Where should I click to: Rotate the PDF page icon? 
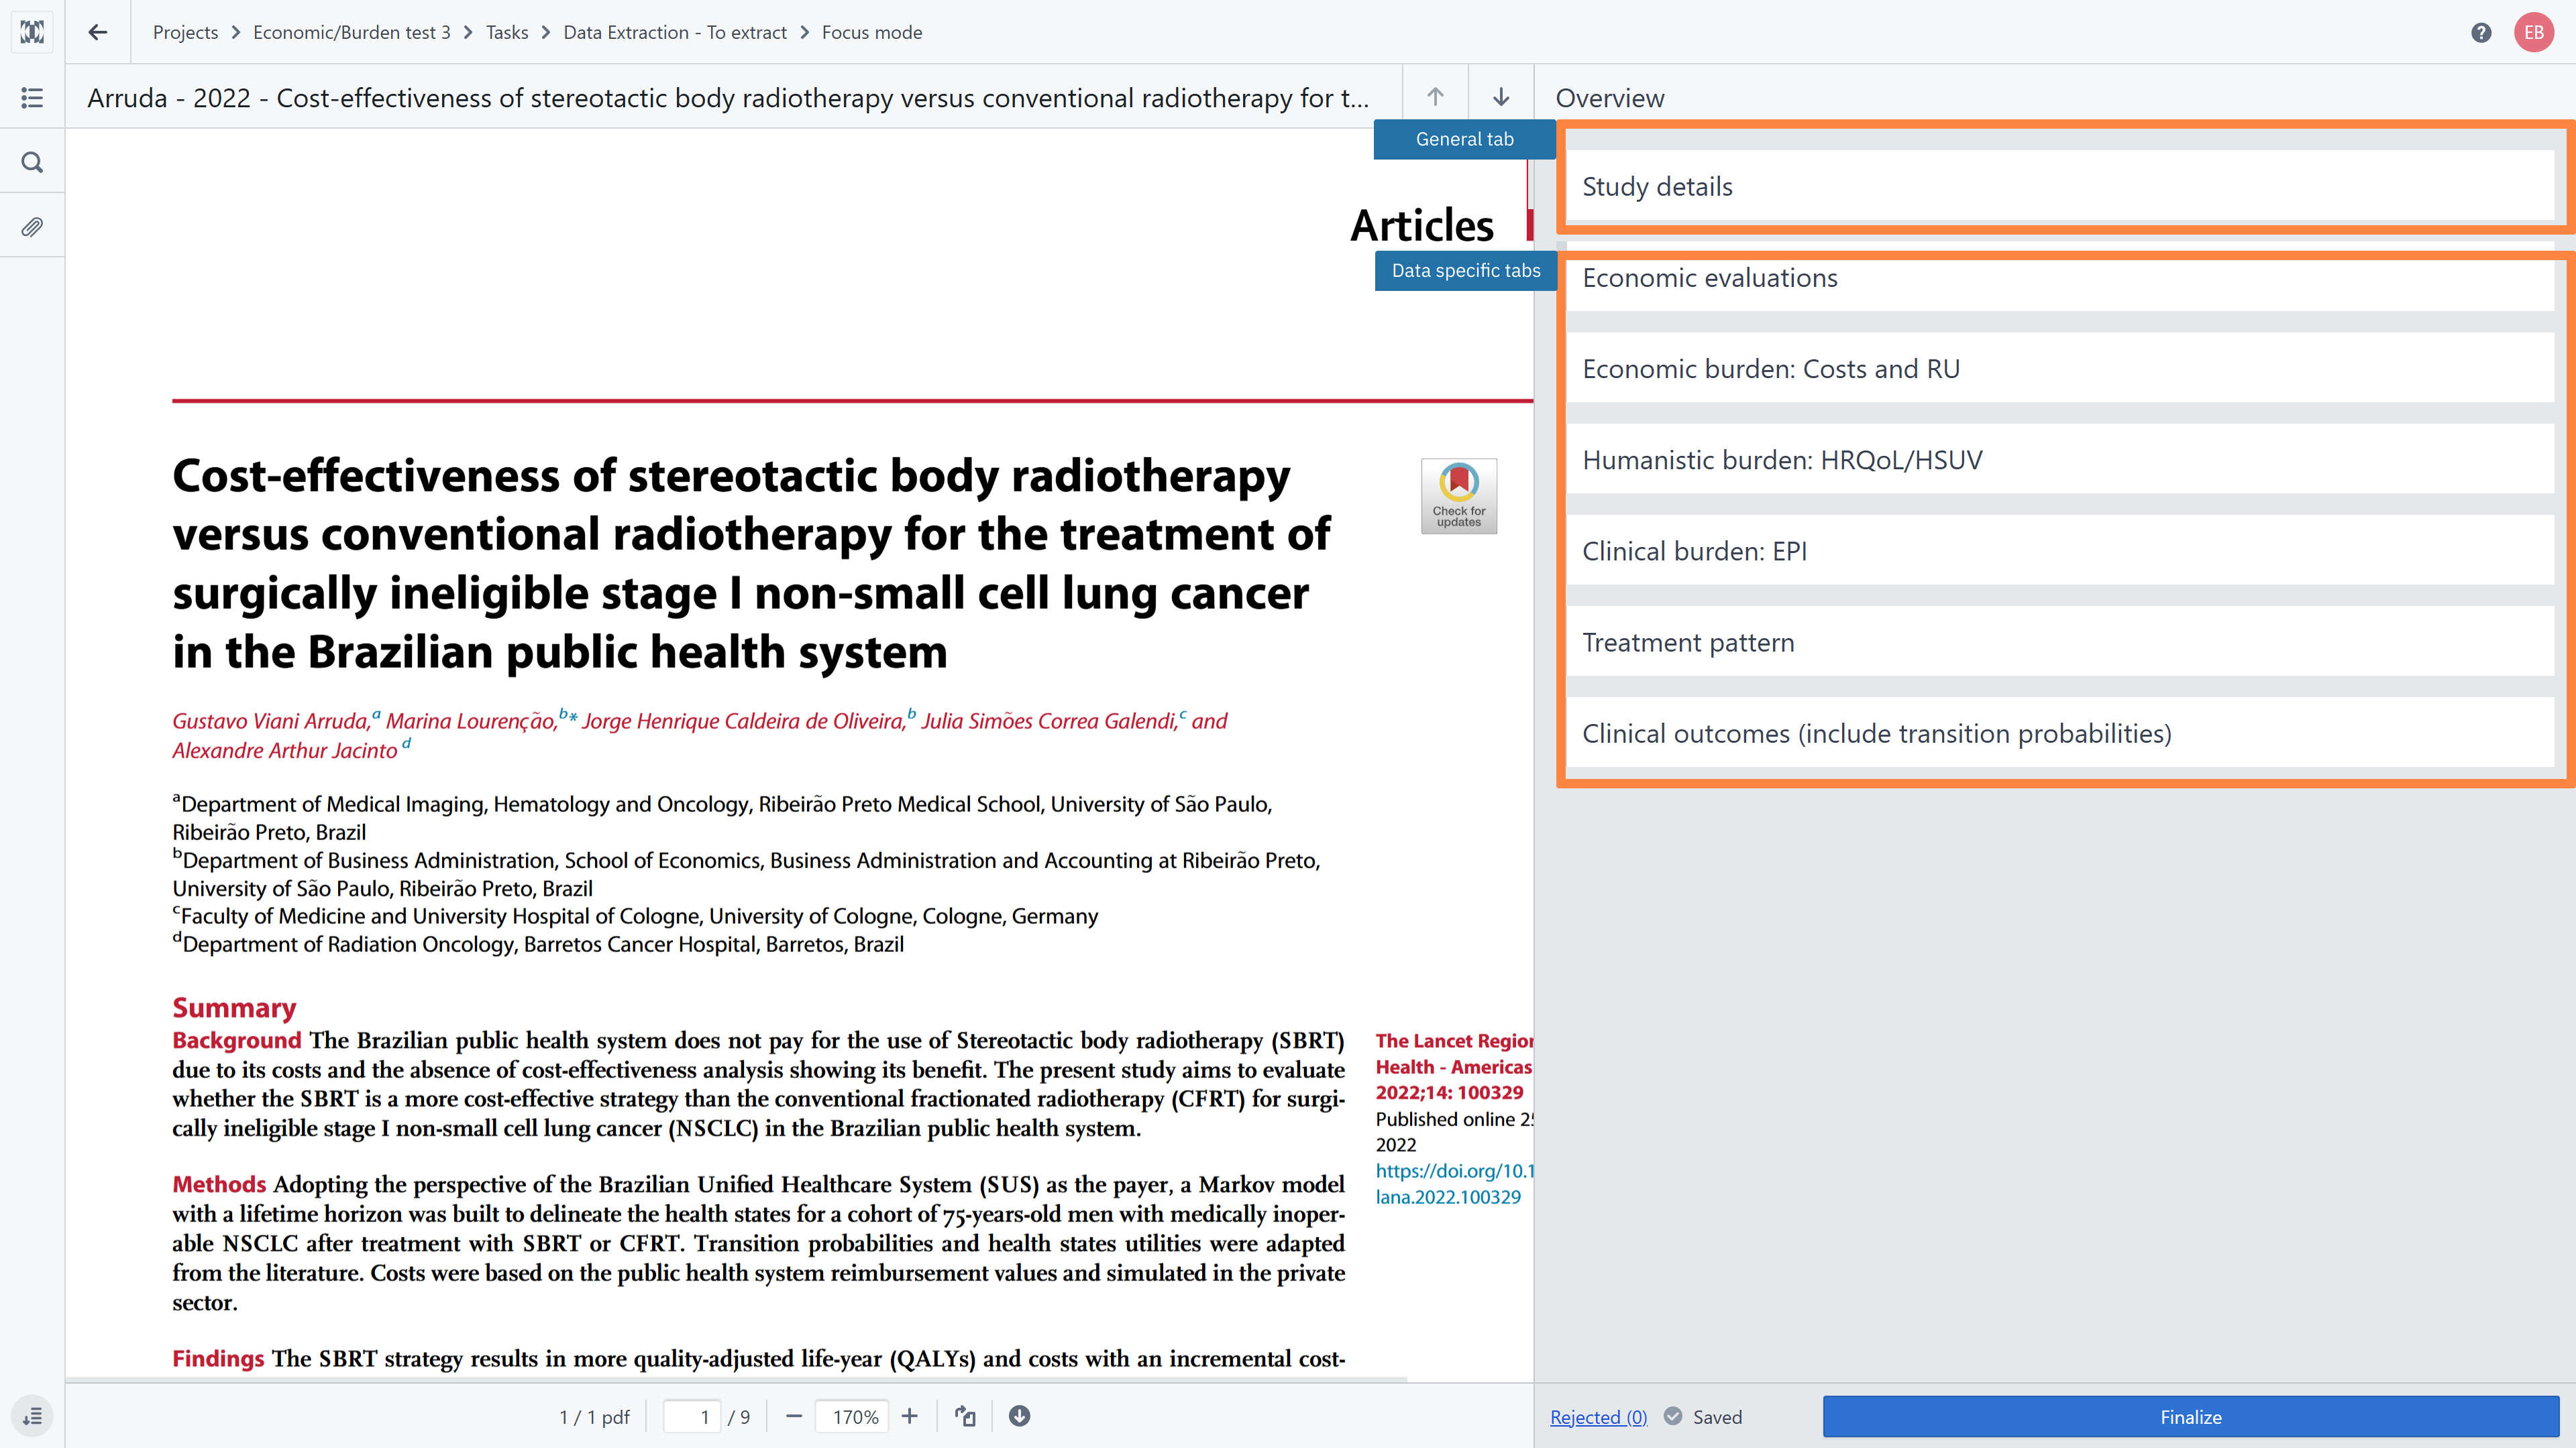(965, 1416)
